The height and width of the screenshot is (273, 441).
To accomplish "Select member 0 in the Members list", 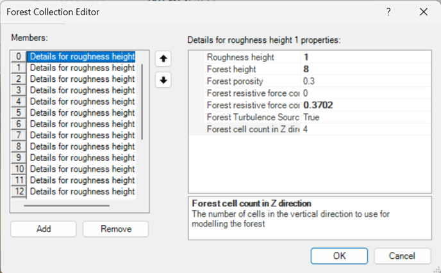I will (x=82, y=56).
